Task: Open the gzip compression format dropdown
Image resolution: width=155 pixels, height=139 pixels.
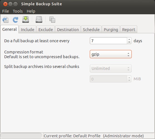Action: tap(111, 54)
